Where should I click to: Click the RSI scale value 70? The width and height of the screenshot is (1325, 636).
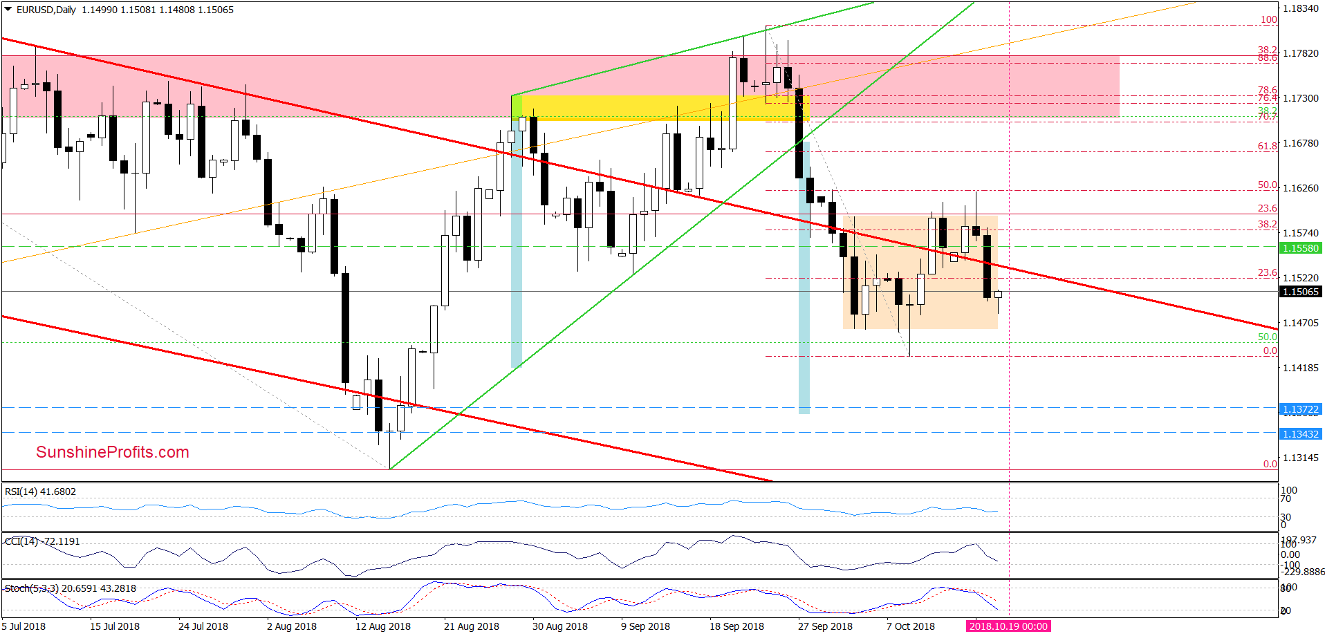[1286, 498]
